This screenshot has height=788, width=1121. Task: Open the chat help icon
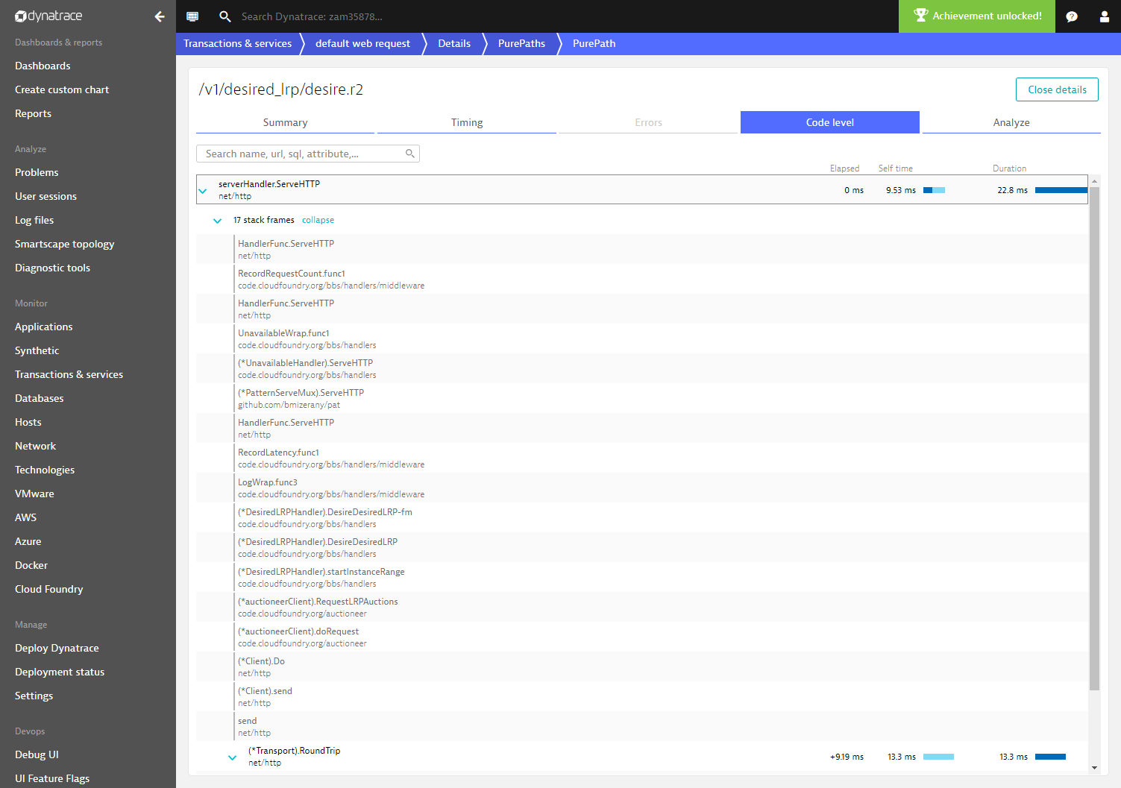pos(1072,16)
